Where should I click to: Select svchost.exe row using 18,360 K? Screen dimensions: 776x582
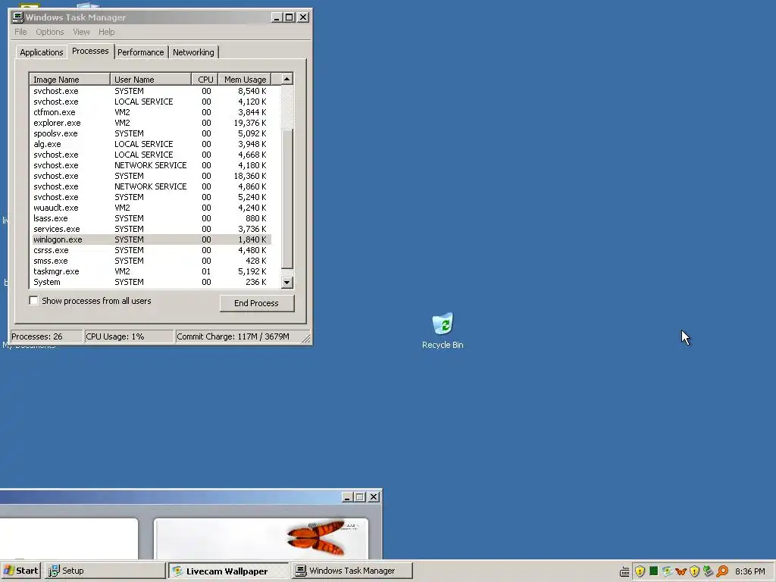[x=150, y=176]
